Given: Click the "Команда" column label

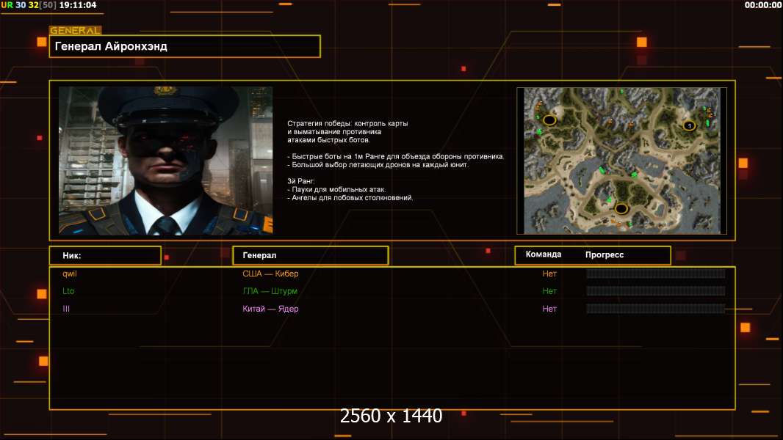Looking at the screenshot, I should coord(544,254).
